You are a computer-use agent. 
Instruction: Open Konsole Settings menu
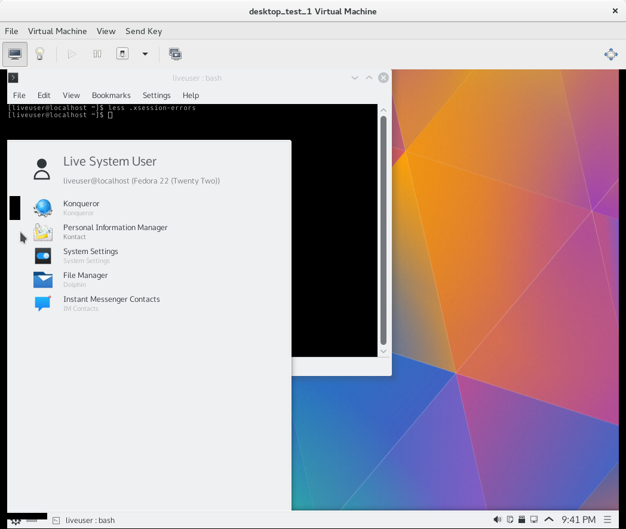[x=156, y=96]
